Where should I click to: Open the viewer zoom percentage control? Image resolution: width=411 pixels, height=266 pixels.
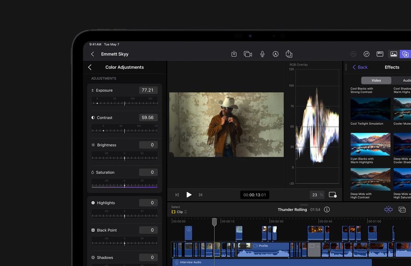(317, 195)
